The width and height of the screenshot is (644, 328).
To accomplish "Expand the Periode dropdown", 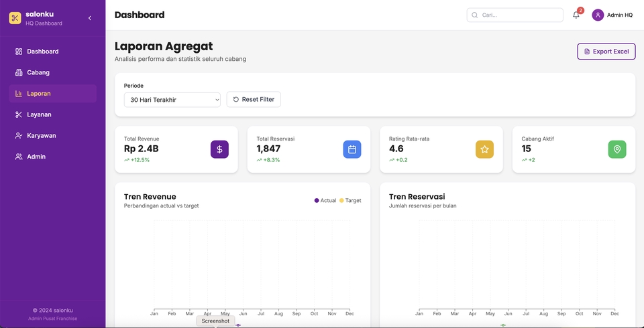I will coord(172,100).
